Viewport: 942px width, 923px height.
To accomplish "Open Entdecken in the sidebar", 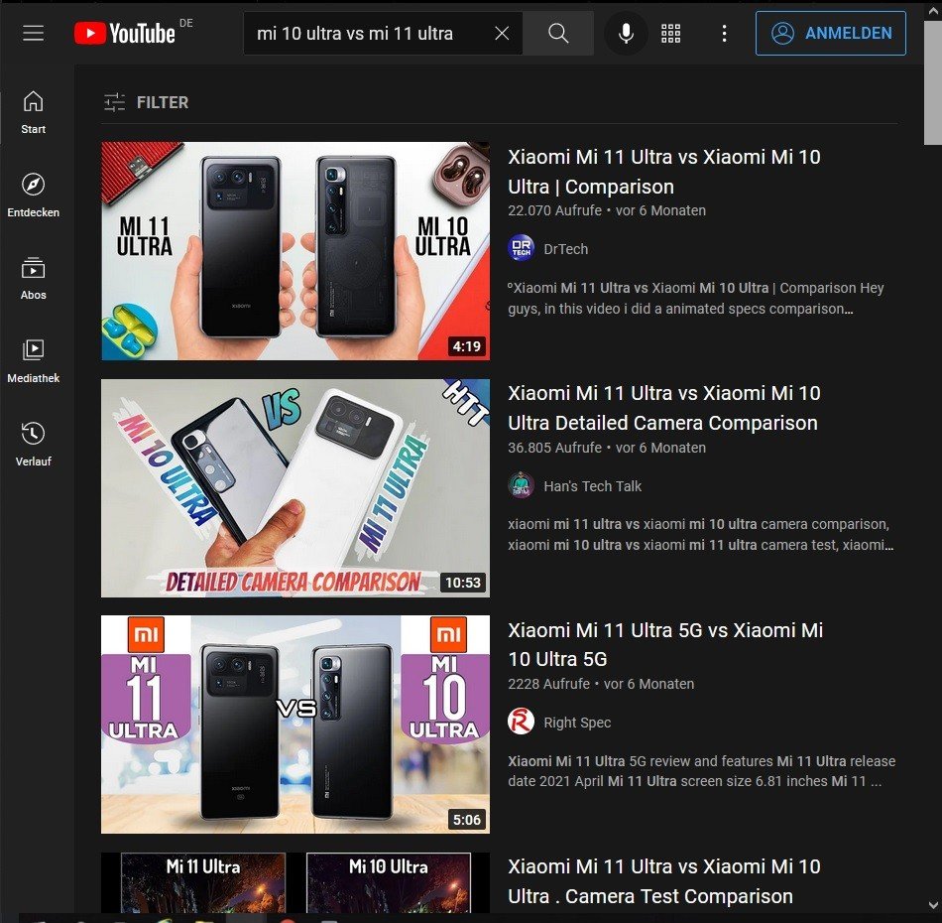I will pos(33,196).
